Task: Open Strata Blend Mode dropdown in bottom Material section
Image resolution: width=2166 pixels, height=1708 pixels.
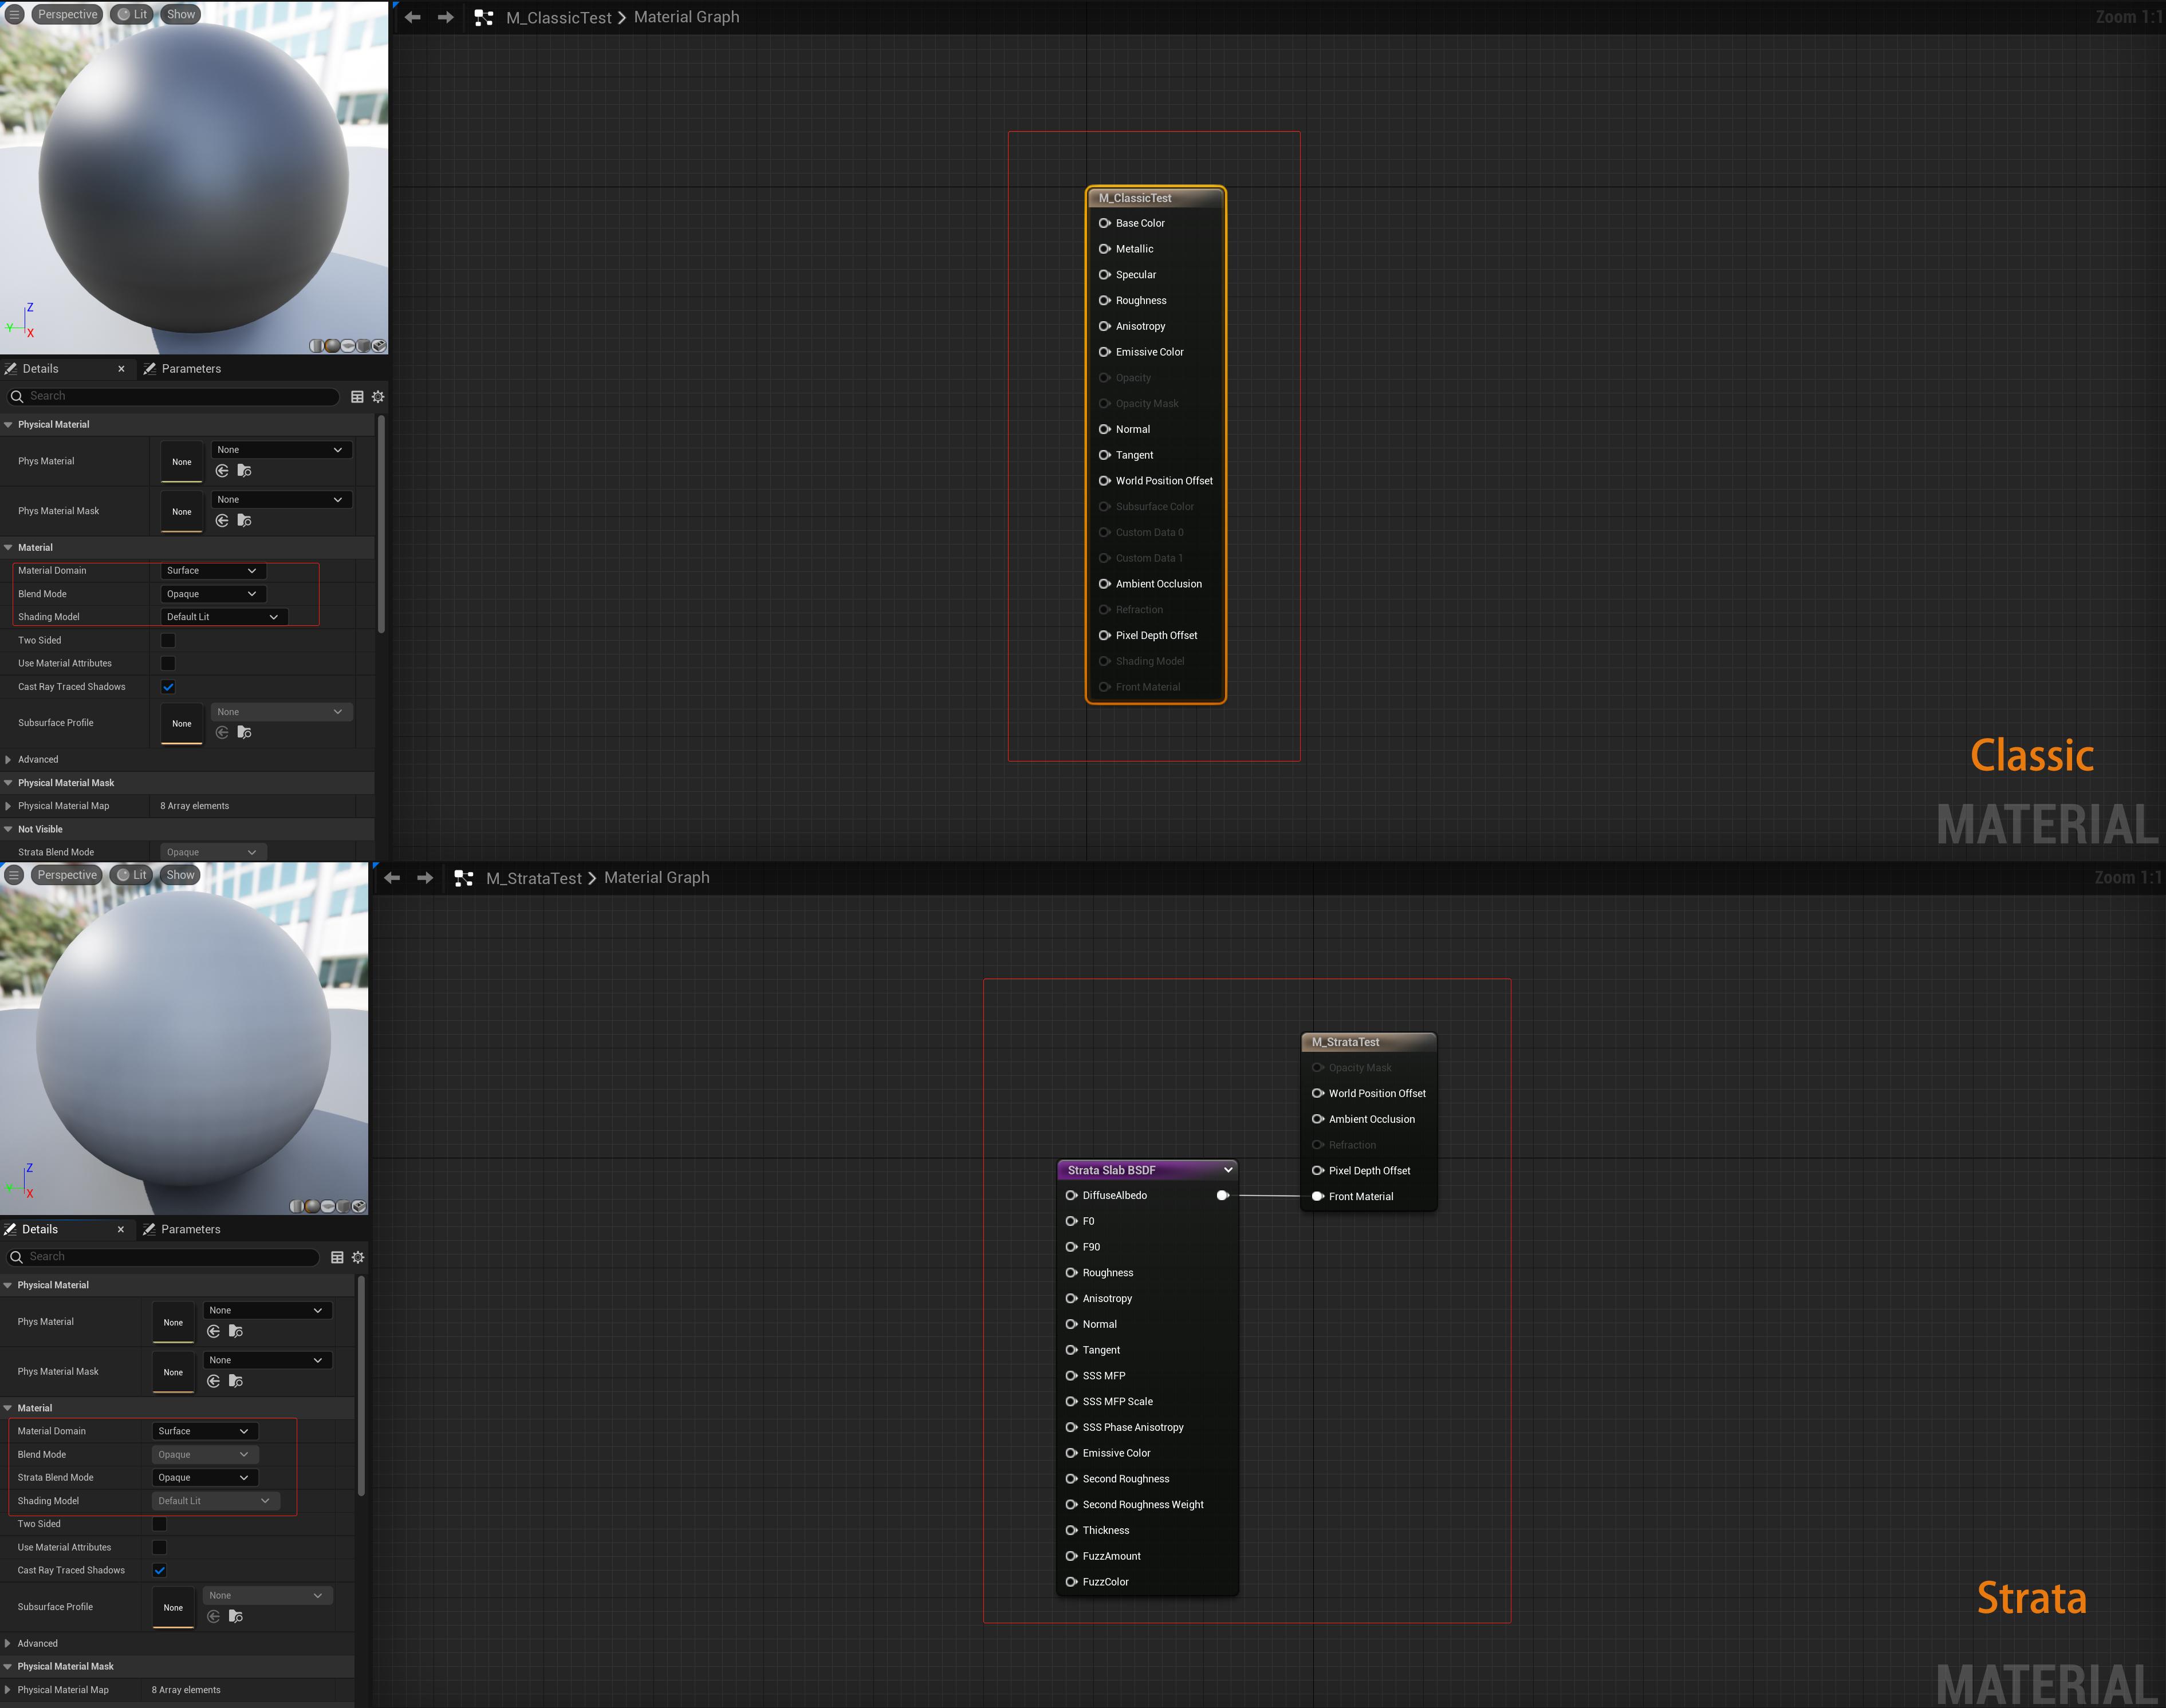Action: pos(204,1477)
